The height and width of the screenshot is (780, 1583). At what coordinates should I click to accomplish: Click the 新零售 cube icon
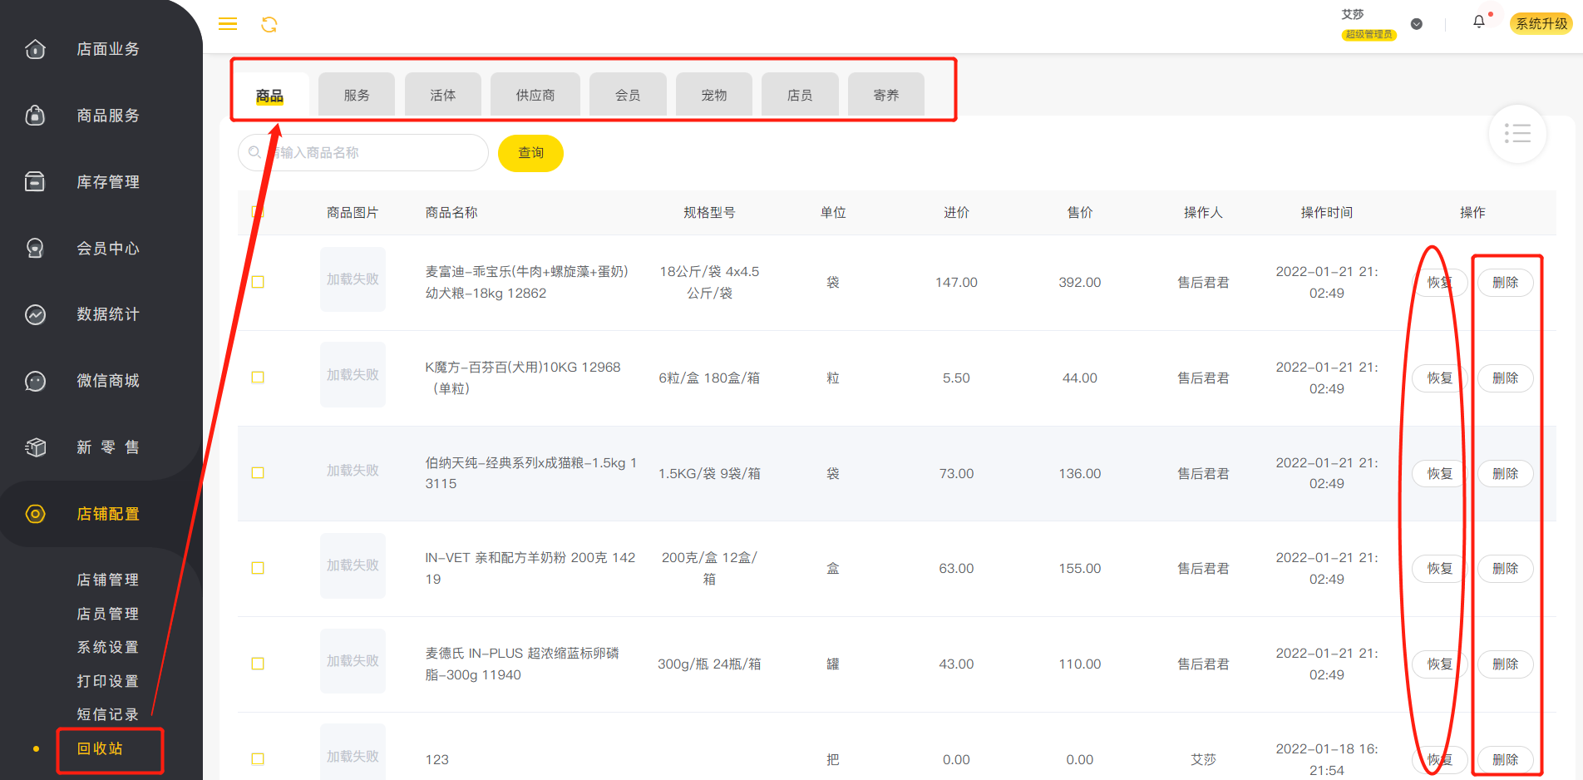click(36, 447)
